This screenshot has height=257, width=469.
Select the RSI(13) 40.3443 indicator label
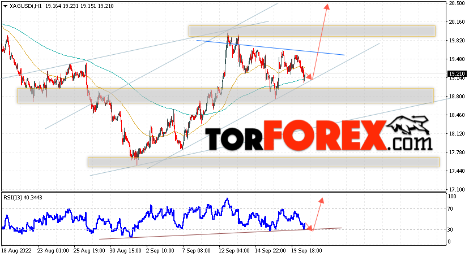pos(23,197)
